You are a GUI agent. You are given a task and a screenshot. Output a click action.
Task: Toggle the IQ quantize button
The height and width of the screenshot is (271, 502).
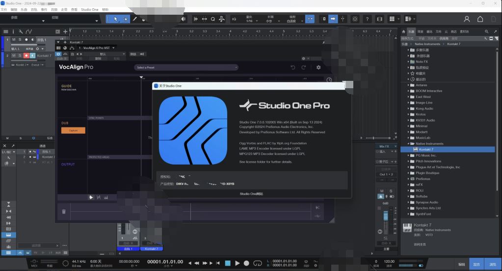tap(234, 19)
